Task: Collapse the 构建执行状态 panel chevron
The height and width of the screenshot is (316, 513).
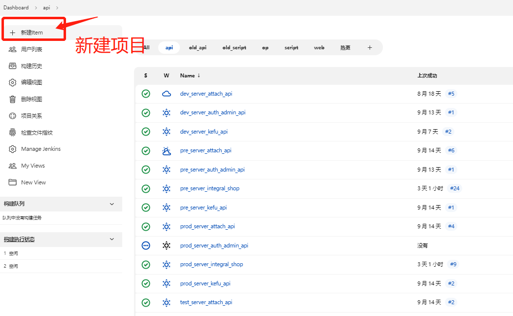Action: point(112,239)
